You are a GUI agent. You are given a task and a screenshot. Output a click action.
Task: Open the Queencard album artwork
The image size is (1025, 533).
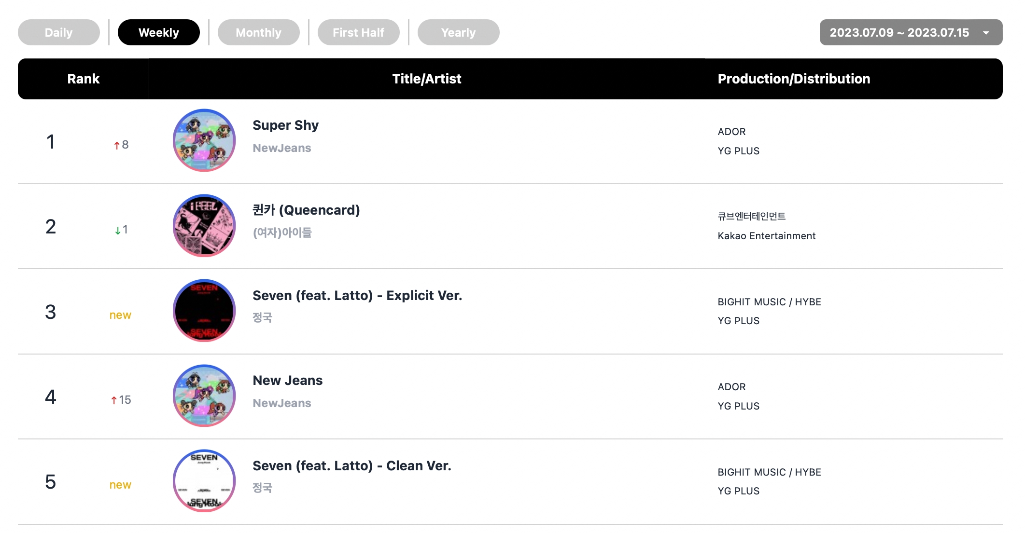204,226
